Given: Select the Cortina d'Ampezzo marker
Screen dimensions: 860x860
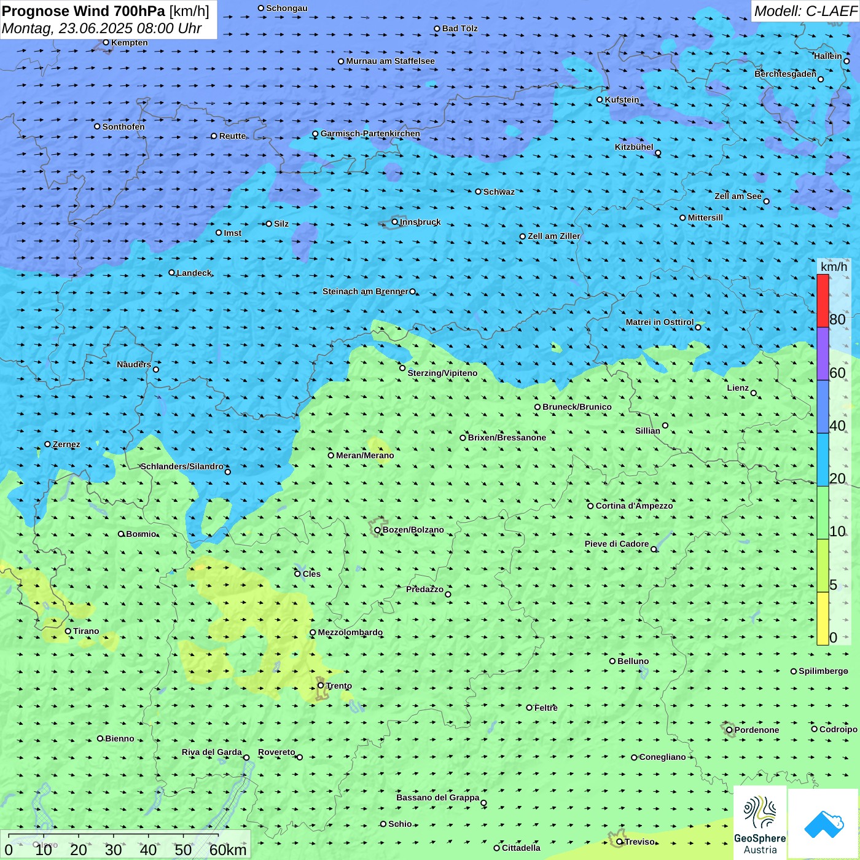Looking at the screenshot, I should pos(590,506).
